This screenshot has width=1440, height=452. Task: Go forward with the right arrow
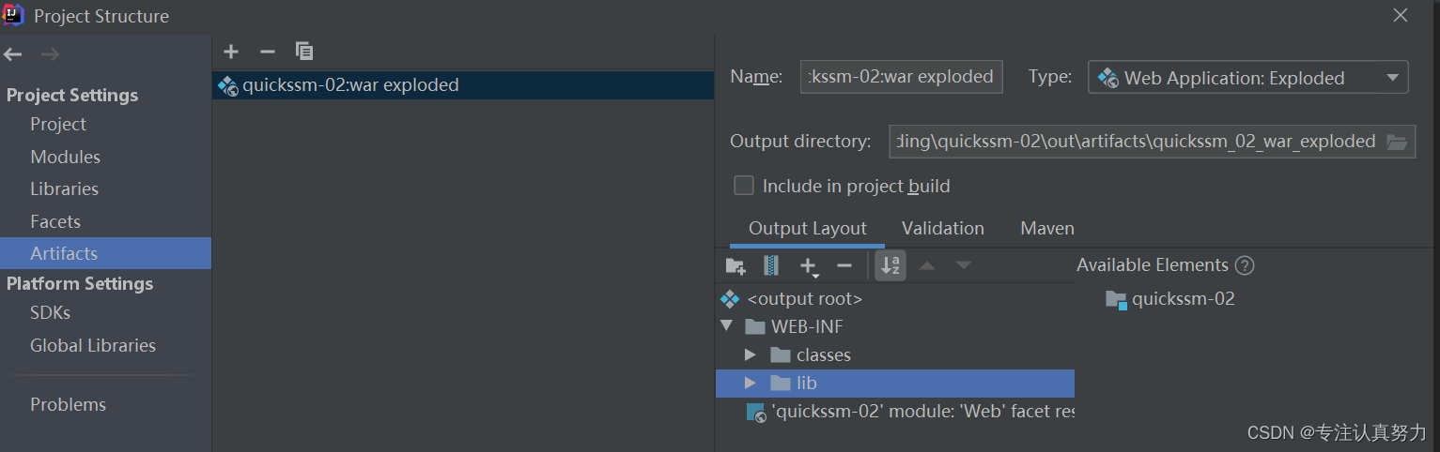click(x=50, y=54)
